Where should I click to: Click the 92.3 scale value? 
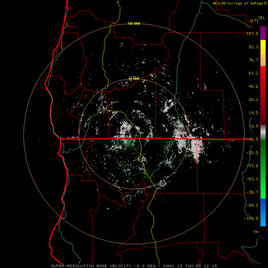pyautogui.click(x=253, y=47)
